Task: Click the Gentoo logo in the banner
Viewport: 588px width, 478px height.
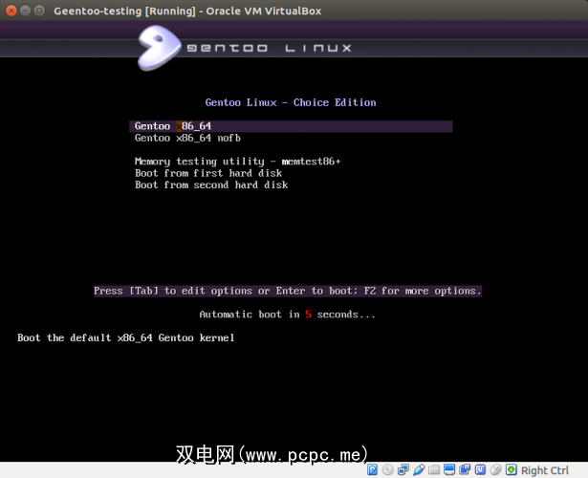Action: coord(159,48)
